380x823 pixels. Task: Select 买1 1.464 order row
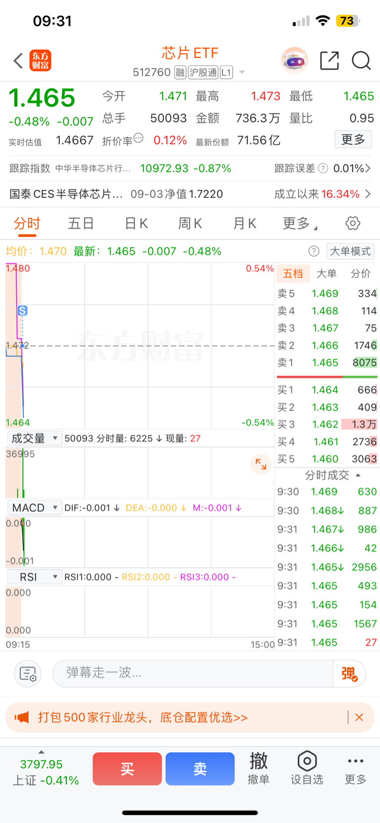tap(327, 390)
